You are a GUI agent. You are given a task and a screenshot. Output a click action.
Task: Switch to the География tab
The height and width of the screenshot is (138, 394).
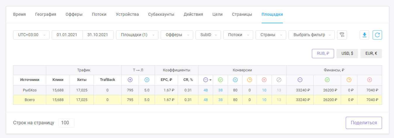tap(46, 14)
